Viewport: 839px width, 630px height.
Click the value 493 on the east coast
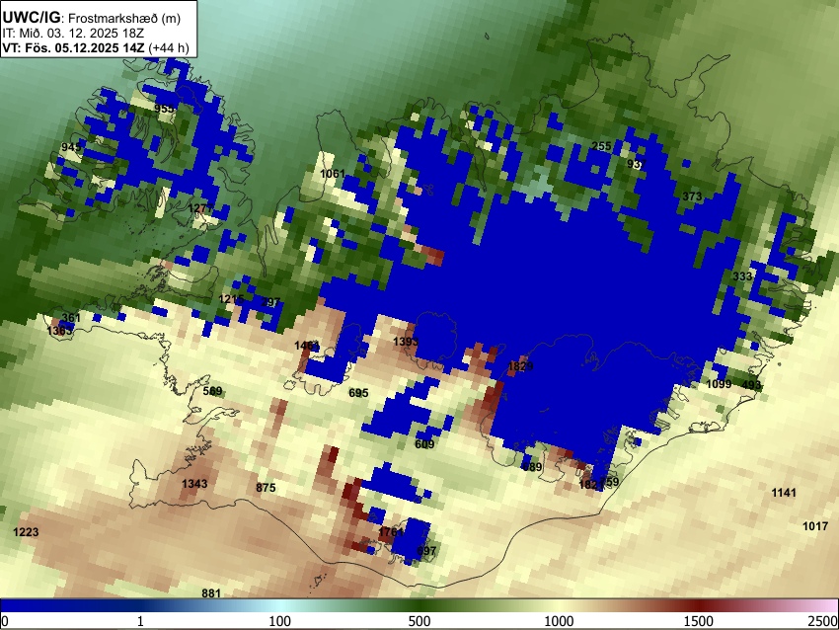pos(751,385)
